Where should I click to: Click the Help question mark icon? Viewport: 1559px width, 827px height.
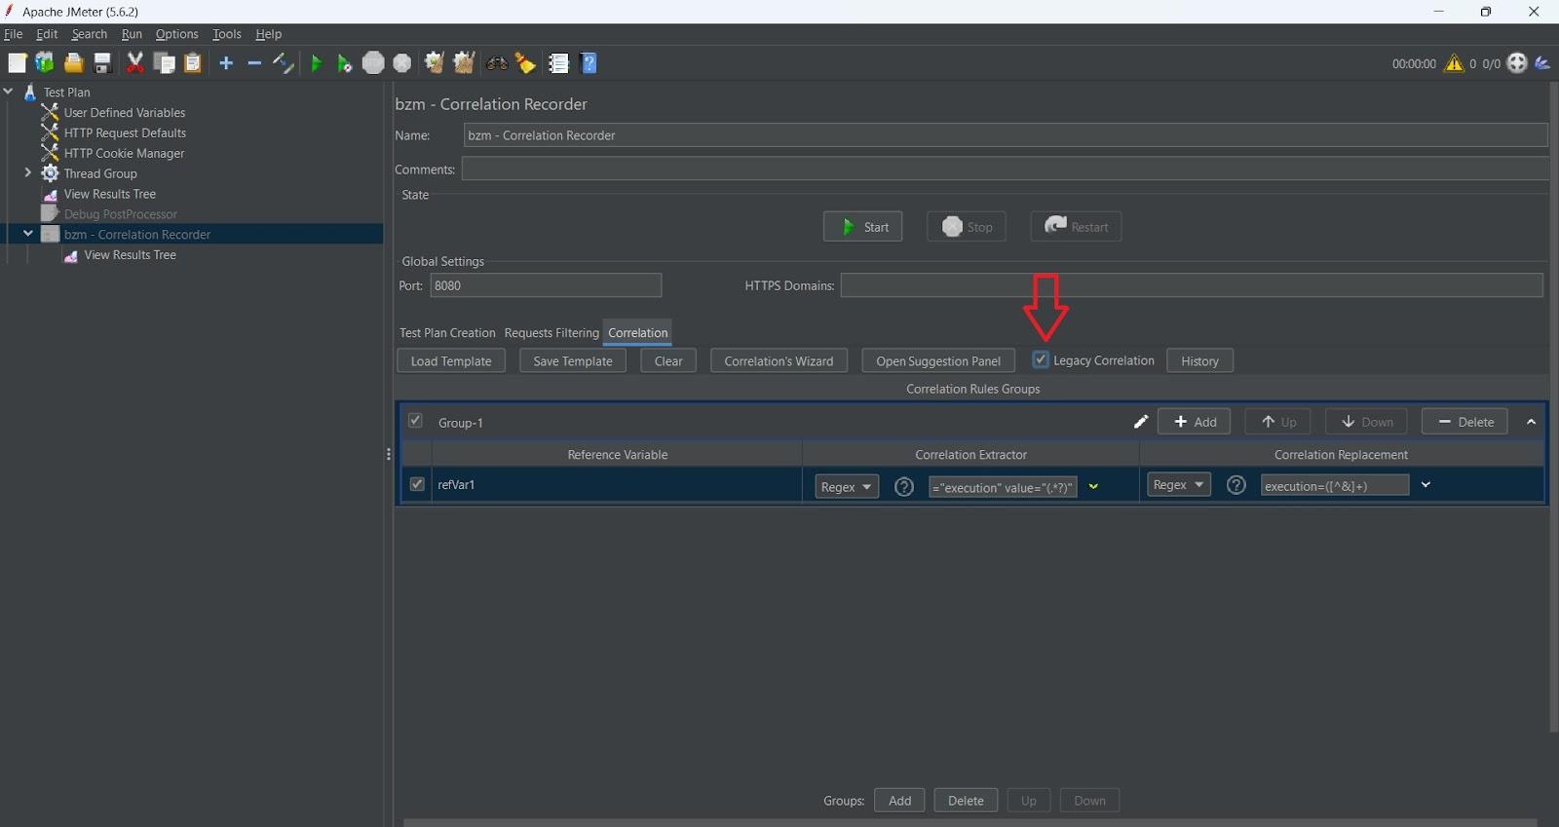(589, 63)
